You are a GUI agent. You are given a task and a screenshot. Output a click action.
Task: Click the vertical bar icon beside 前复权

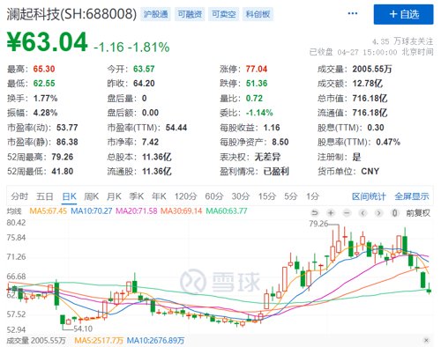(x=395, y=213)
